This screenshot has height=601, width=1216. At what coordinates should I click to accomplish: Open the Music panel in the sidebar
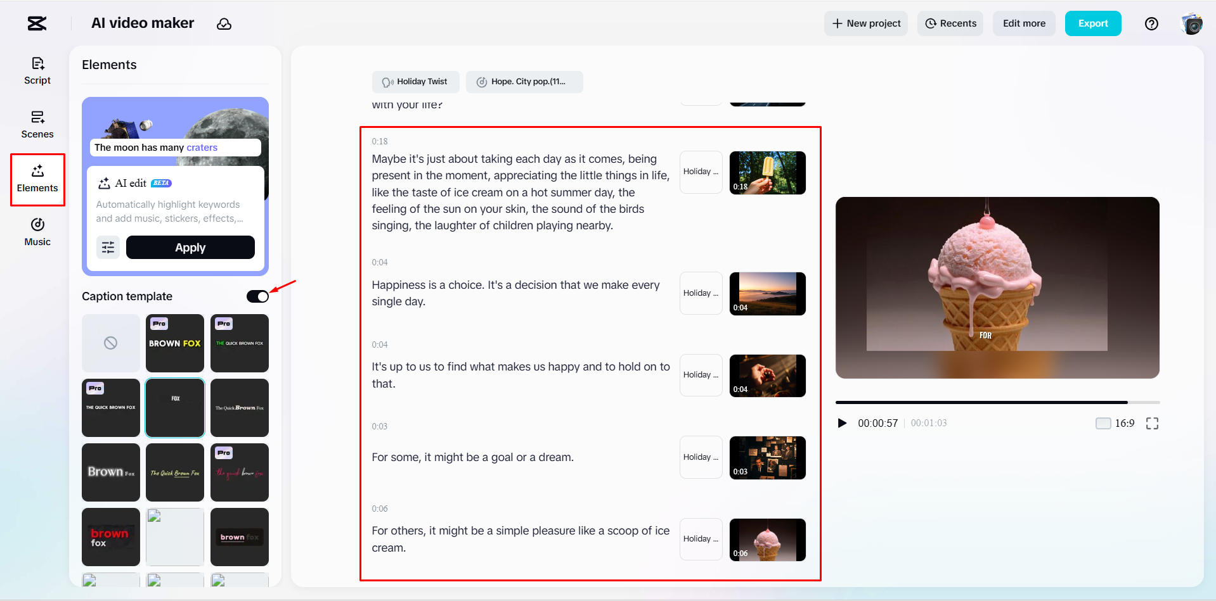37,231
